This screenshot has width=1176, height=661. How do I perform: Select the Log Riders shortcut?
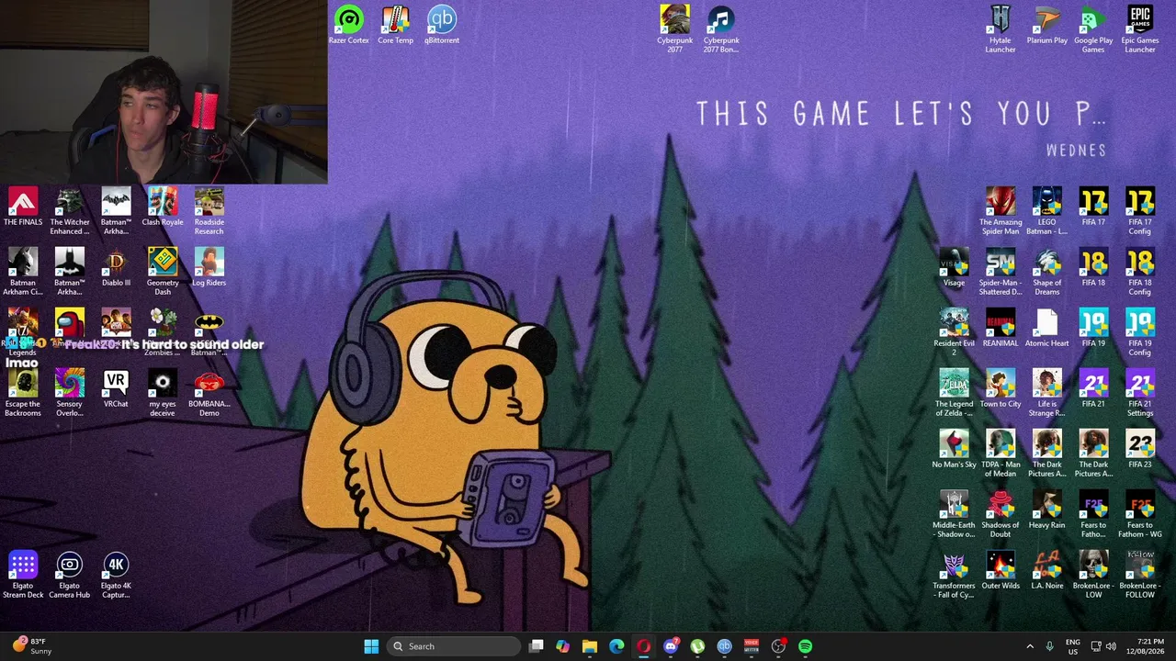pos(209,267)
